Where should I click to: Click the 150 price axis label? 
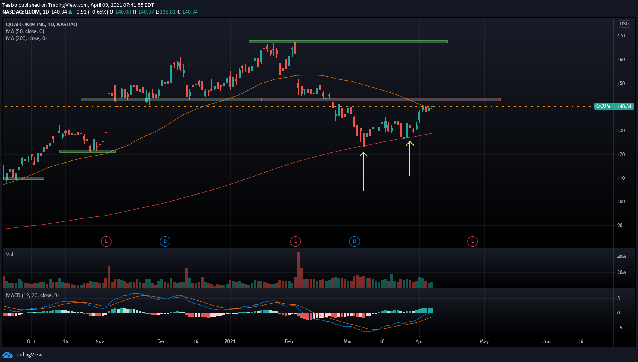pyautogui.click(x=621, y=83)
